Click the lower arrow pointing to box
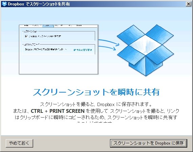This screenshot has height=152, width=193. 107,48
